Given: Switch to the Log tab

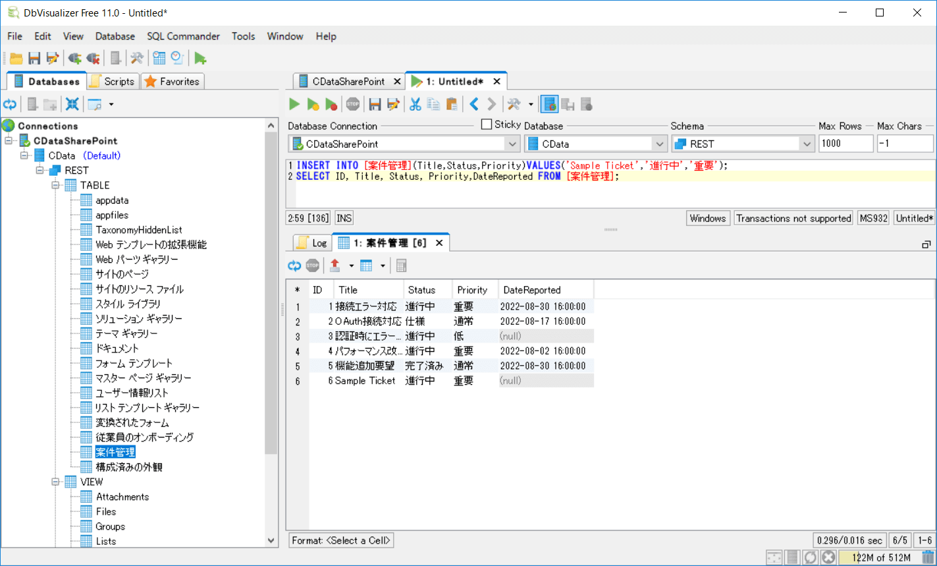Looking at the screenshot, I should point(312,243).
